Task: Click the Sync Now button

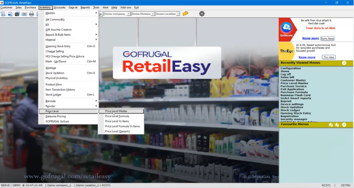Action: [x=327, y=38]
